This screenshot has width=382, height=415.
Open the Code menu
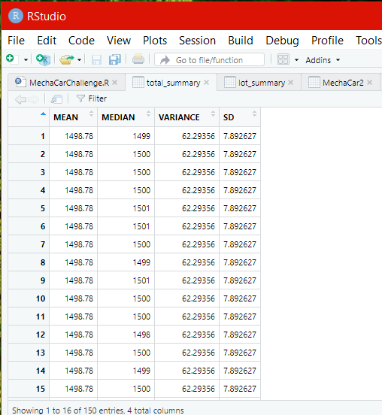tap(81, 41)
